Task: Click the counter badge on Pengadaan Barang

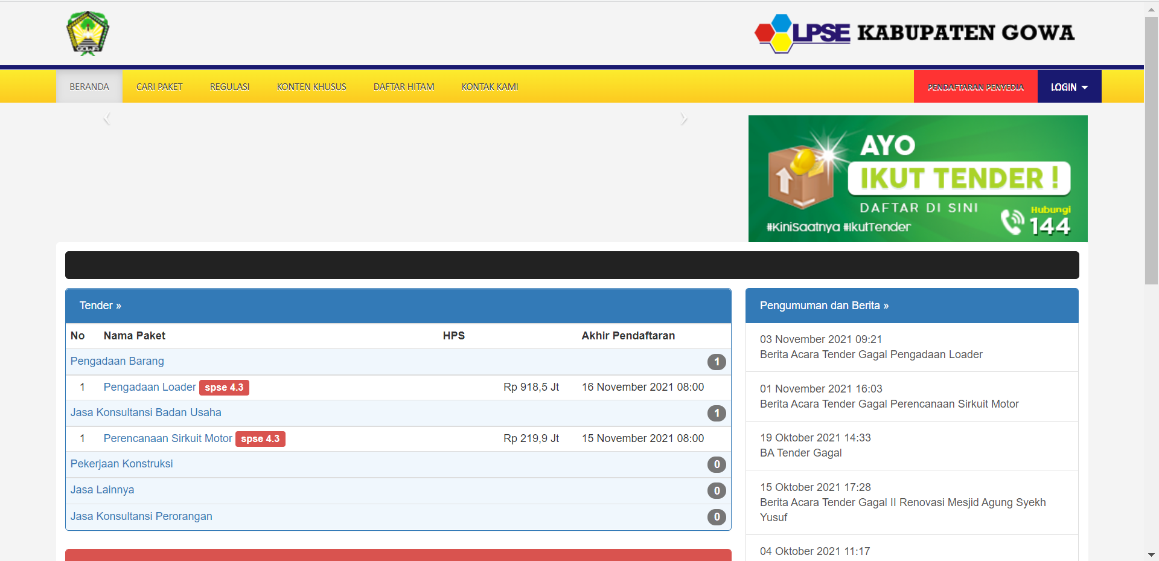Action: tap(717, 361)
